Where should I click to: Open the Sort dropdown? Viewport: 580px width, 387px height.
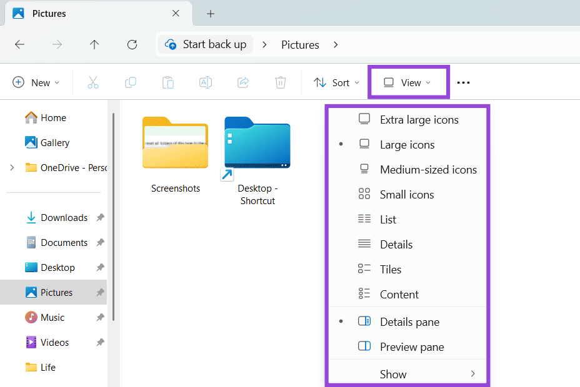pyautogui.click(x=337, y=82)
